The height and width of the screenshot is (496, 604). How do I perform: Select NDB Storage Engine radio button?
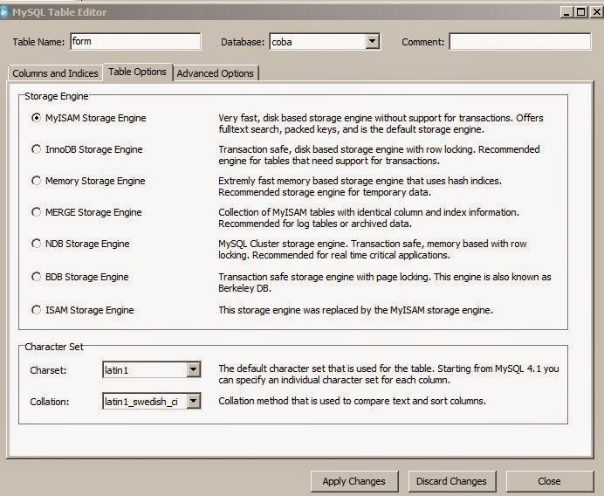pyautogui.click(x=36, y=244)
